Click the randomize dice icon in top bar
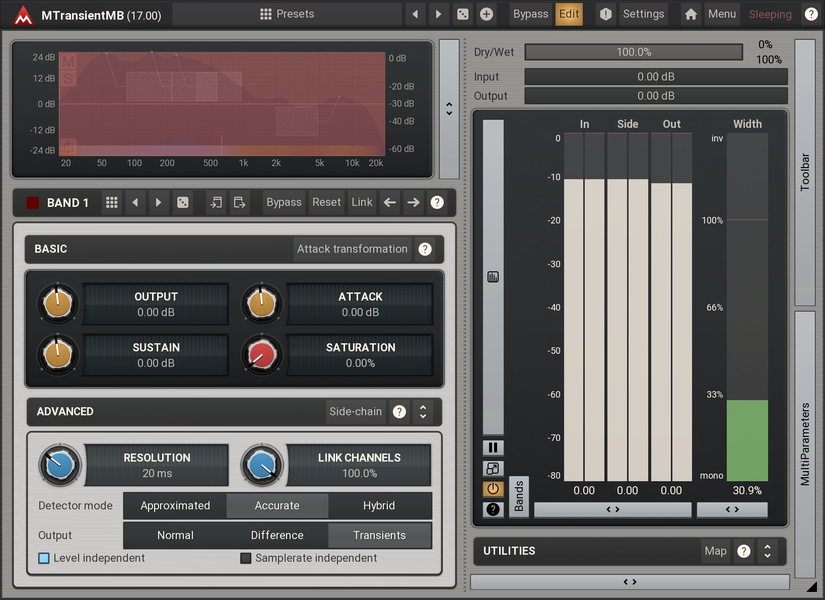The height and width of the screenshot is (600, 825). [x=462, y=14]
